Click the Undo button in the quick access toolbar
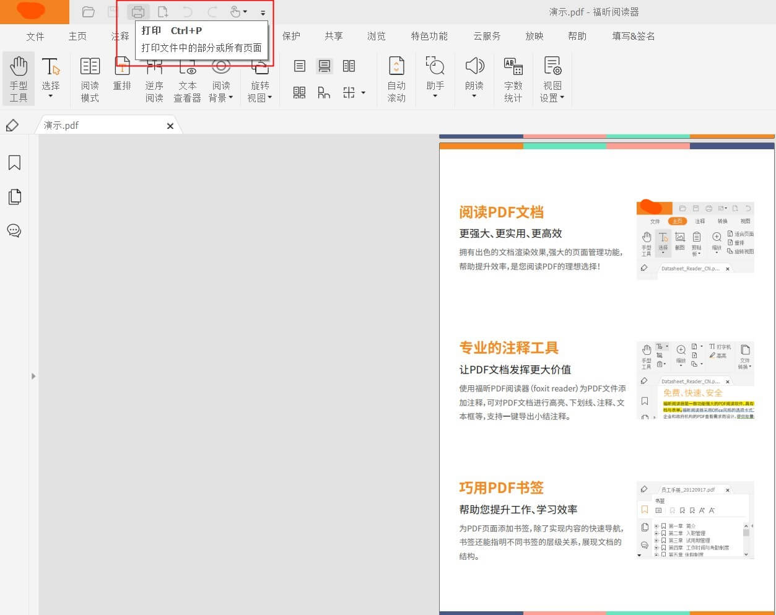The width and height of the screenshot is (776, 615). pyautogui.click(x=186, y=11)
